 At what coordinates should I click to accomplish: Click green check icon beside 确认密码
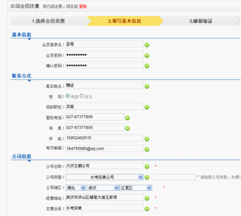click(147, 66)
